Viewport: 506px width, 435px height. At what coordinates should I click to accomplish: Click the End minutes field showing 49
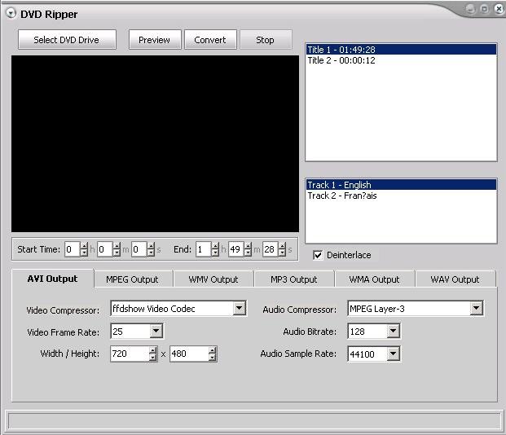[x=236, y=249]
